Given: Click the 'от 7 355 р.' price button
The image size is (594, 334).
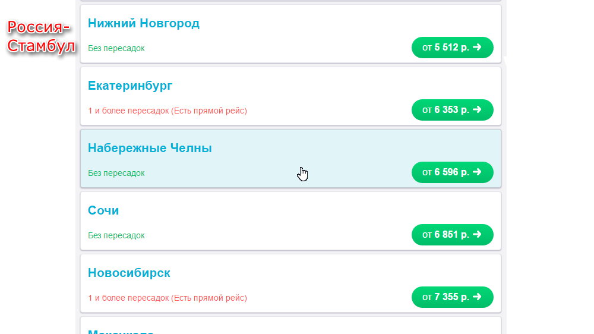Looking at the screenshot, I should [x=452, y=297].
